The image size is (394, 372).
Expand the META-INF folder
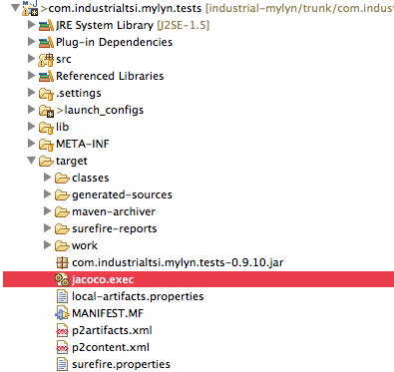coord(32,143)
